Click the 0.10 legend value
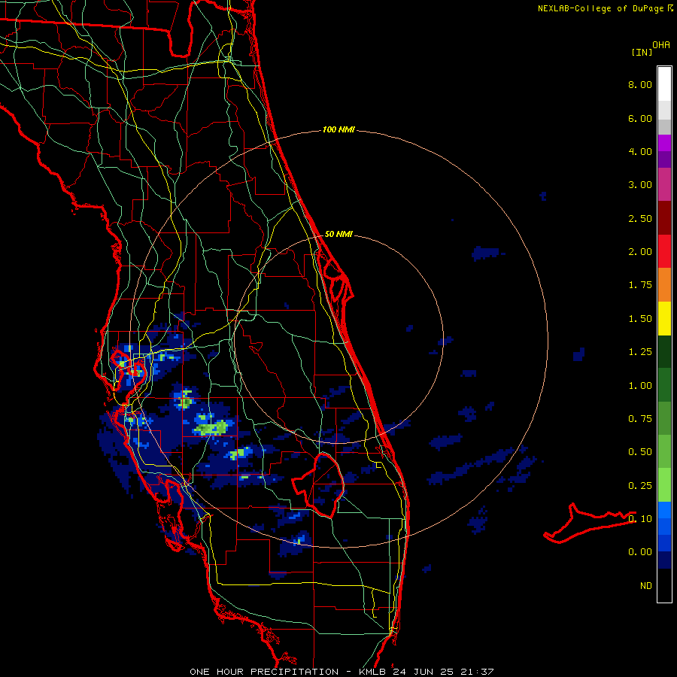The height and width of the screenshot is (677, 677). [x=640, y=519]
